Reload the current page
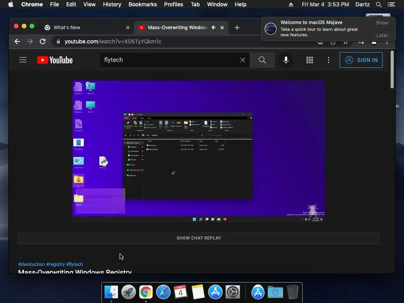The width and height of the screenshot is (404, 303). 43,41
